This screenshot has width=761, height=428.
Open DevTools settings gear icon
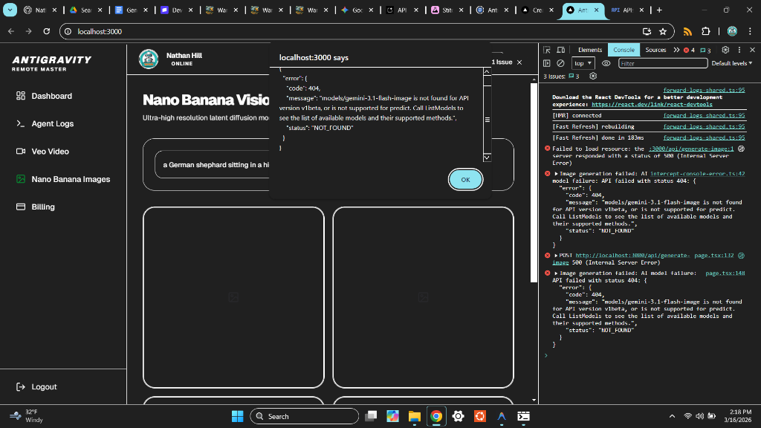pos(725,50)
